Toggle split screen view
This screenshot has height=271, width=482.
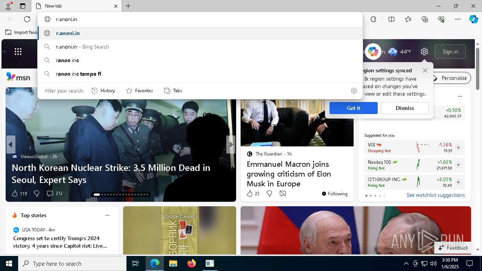pyautogui.click(x=391, y=19)
